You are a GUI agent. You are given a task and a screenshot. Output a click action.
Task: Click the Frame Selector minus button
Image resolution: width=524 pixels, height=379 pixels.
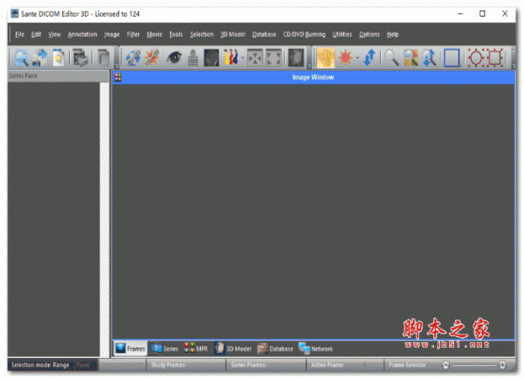click(445, 365)
